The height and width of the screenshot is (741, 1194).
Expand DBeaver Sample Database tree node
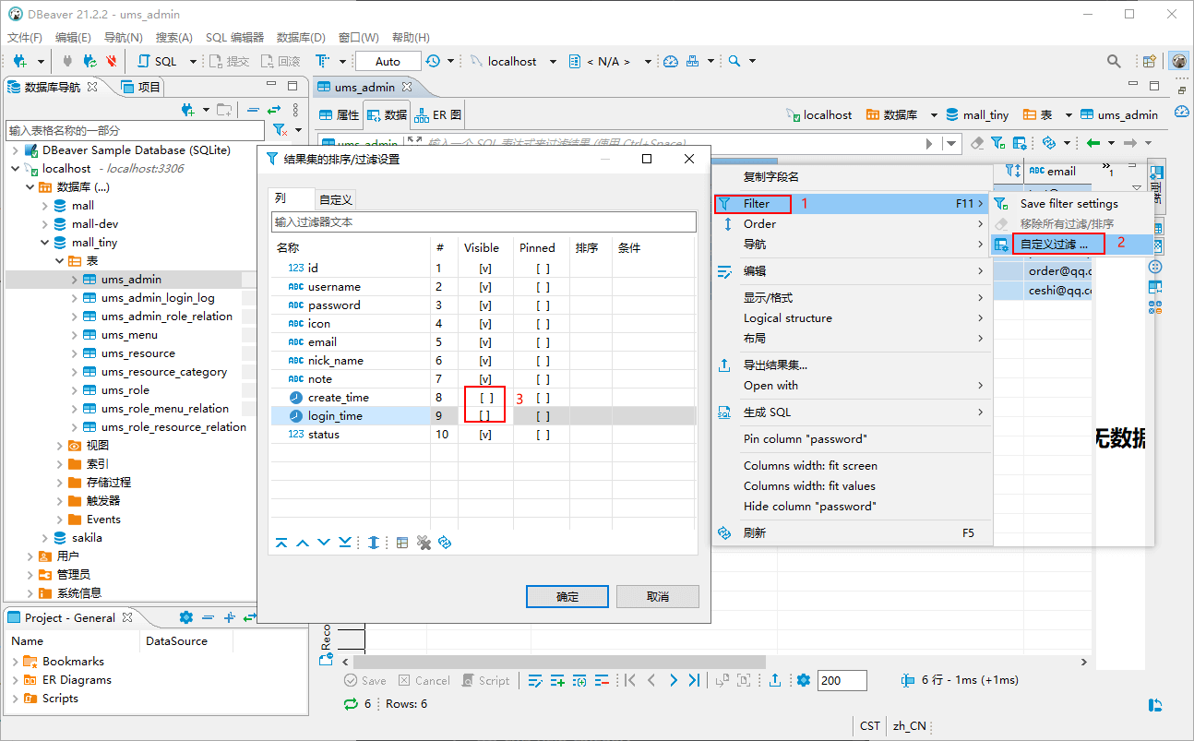tap(15, 150)
